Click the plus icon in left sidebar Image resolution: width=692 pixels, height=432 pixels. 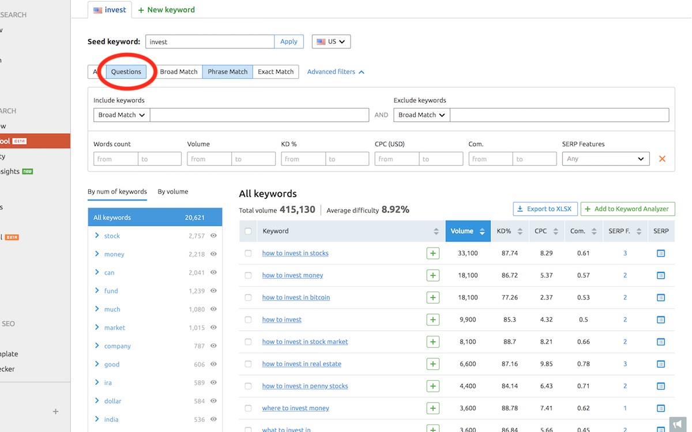56,411
